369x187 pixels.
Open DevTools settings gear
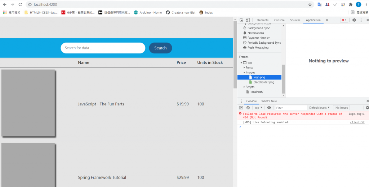click(354, 20)
